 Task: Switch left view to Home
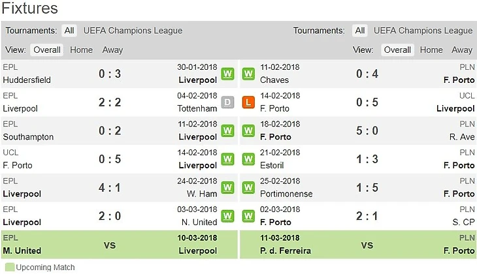(81, 50)
